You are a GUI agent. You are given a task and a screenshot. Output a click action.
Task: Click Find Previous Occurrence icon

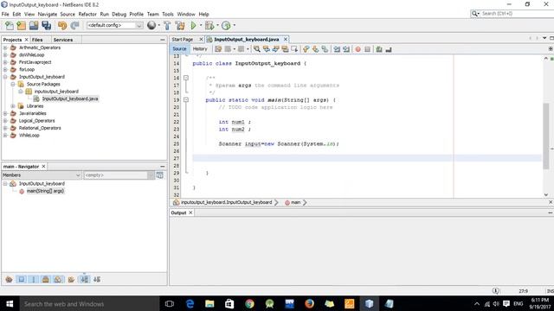pos(267,49)
